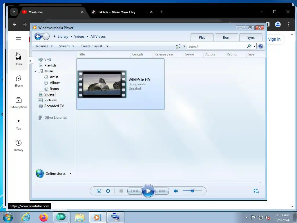
Task: Click the All Videos breadcrumb
Action: [x=98, y=37]
